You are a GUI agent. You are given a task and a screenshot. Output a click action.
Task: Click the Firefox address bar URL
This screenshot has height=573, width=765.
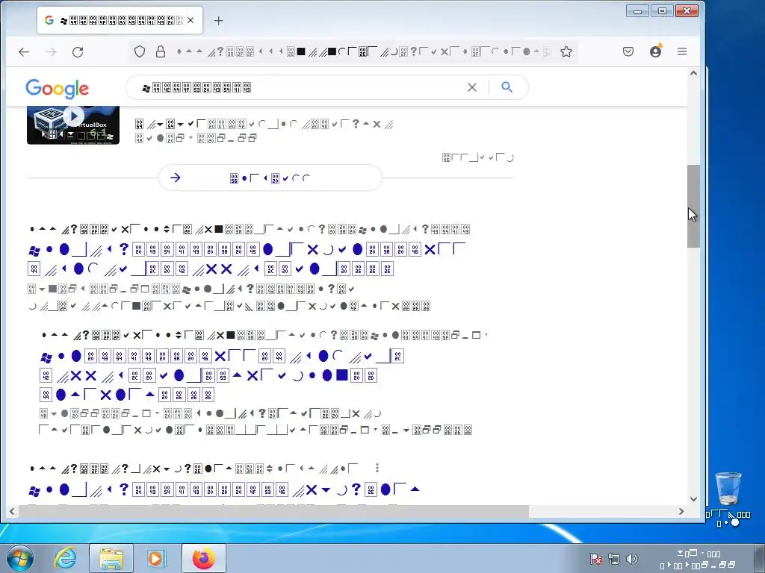click(x=364, y=51)
